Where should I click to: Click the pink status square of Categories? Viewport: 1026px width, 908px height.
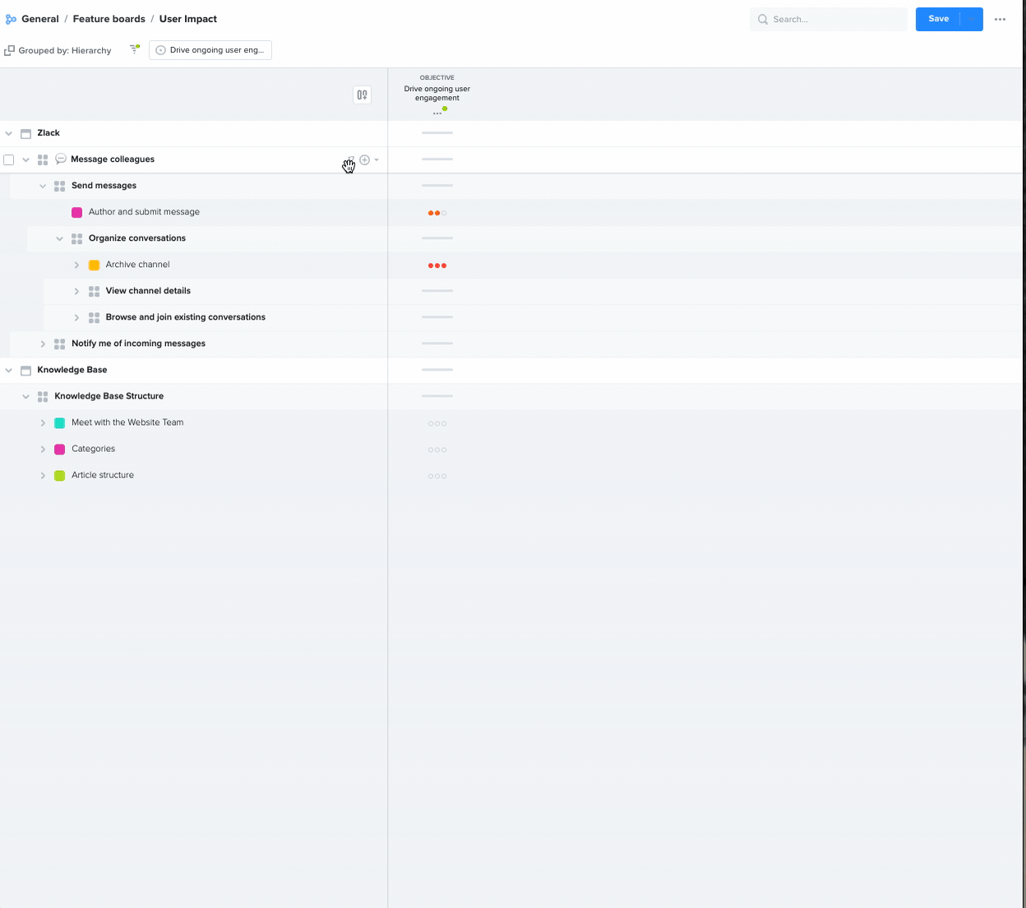pyautogui.click(x=59, y=449)
